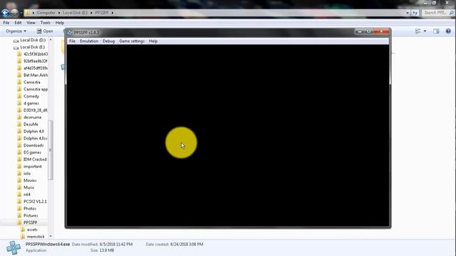Click Computer in address breadcrumb
The height and width of the screenshot is (256, 456).
click(46, 13)
